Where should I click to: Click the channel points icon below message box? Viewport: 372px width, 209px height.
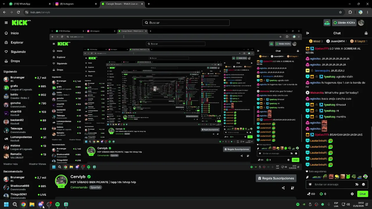(311, 194)
